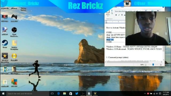The height and width of the screenshot is (96, 171).
Task: Click the highlighted 'slmgr /ato' line
Action: [110, 40]
